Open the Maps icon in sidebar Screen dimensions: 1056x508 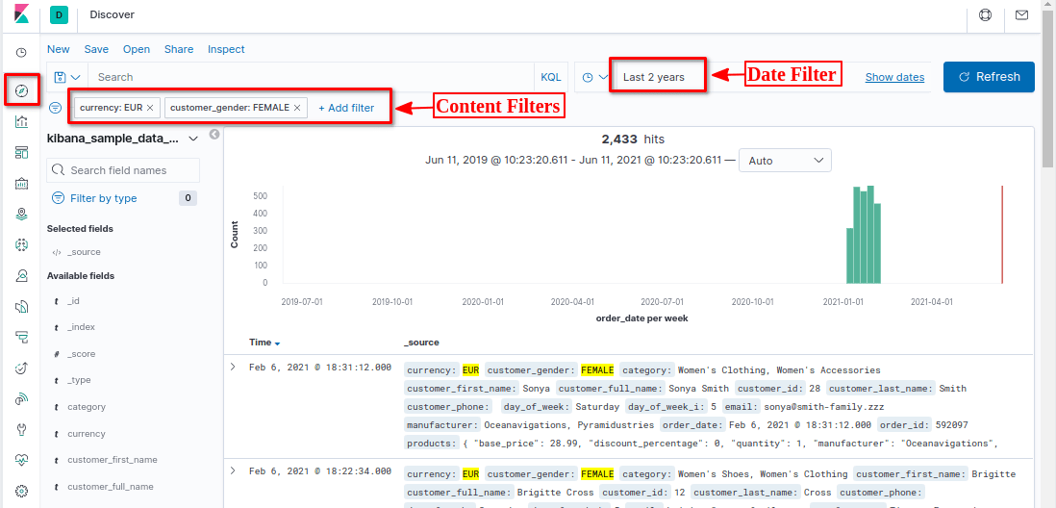coord(21,215)
